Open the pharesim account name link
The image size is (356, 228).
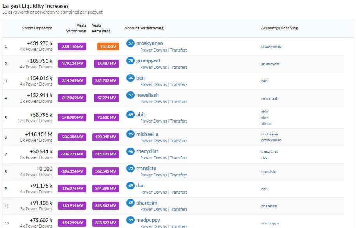pos(147,203)
